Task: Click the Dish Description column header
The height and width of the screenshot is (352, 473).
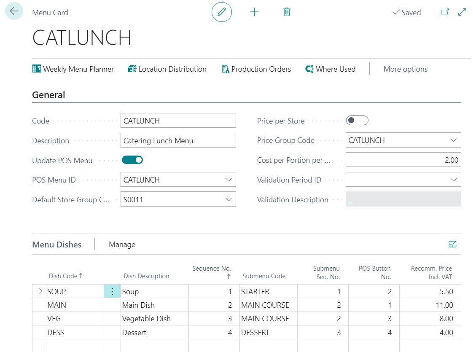Action: pyautogui.click(x=146, y=276)
